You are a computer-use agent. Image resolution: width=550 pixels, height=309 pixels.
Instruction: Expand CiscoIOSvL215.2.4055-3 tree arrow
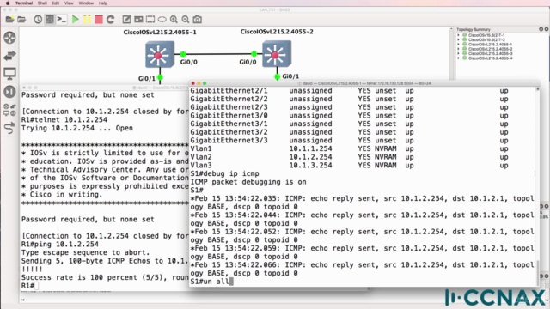(458, 53)
